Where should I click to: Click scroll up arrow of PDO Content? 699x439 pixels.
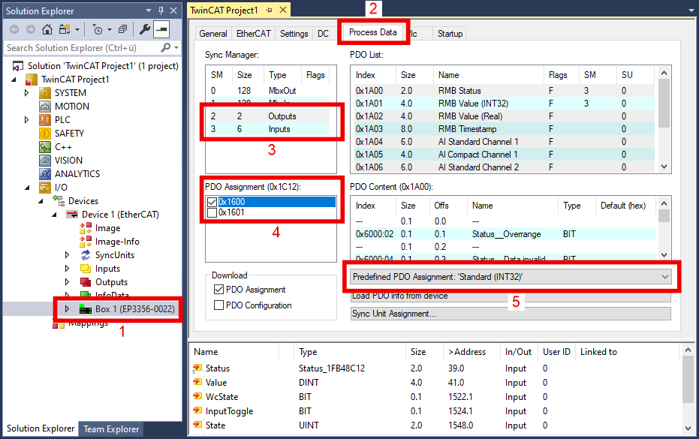coord(664,203)
